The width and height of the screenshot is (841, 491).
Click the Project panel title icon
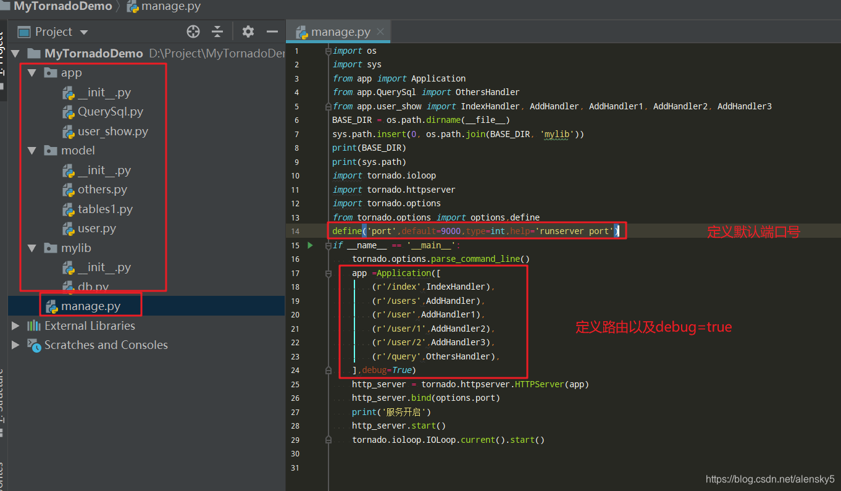[x=24, y=32]
